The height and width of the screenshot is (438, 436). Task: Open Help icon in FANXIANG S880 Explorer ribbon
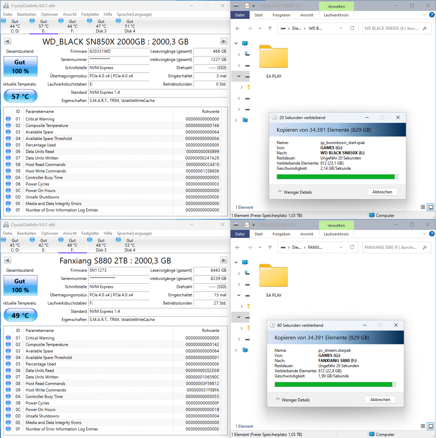[432, 234]
